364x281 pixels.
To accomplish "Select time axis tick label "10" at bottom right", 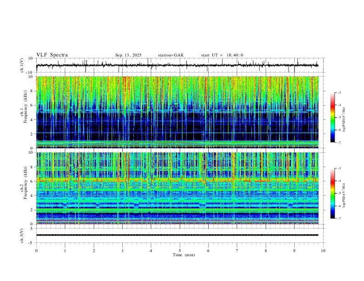I will pyautogui.click(x=323, y=251).
